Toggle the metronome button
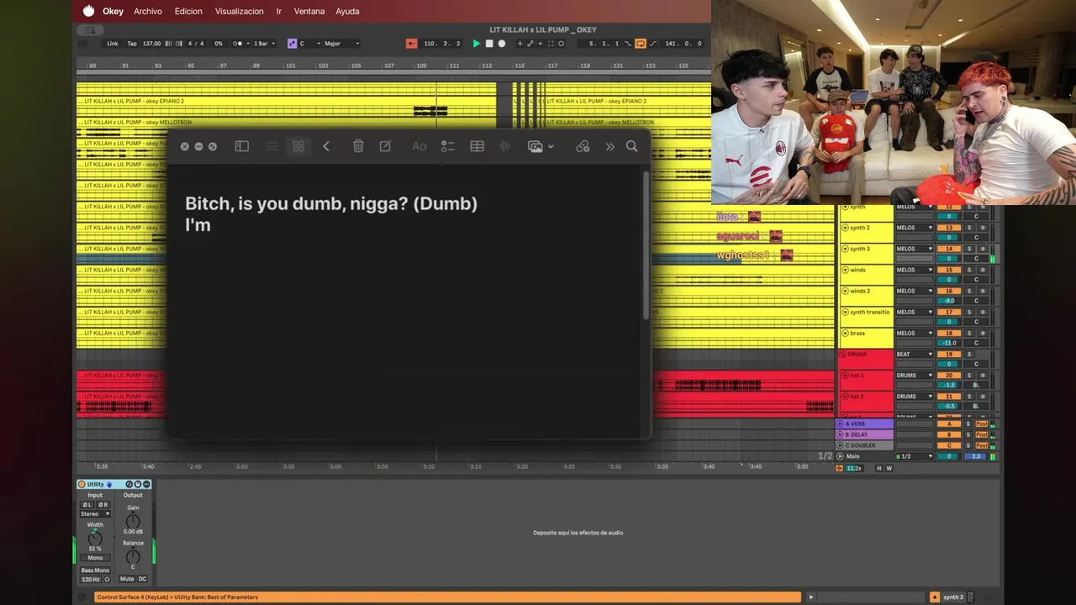This screenshot has height=605, width=1076. pyautogui.click(x=238, y=44)
